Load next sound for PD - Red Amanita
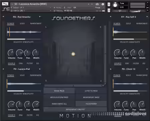The image size is (150, 121). click(40, 17)
